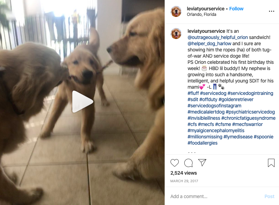The width and height of the screenshot is (279, 205).
Task: Click the caption profile avatar
Action: click(x=176, y=33)
